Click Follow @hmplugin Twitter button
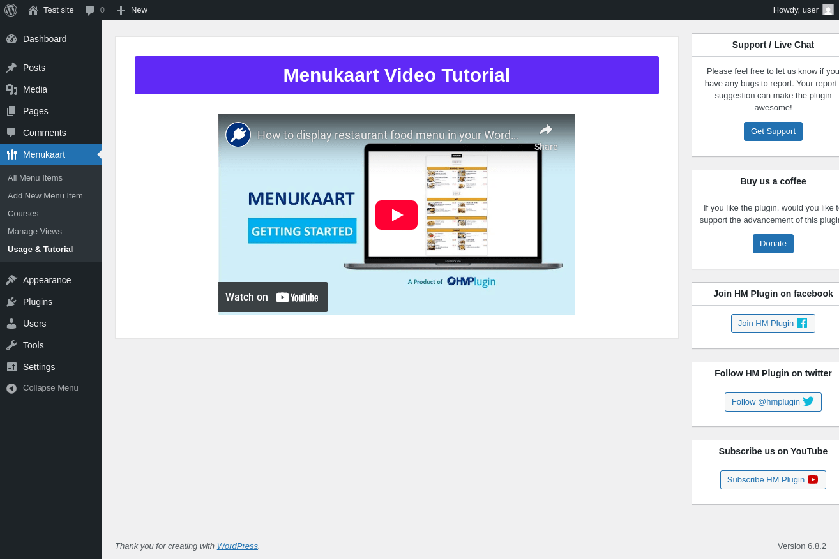 point(773,402)
